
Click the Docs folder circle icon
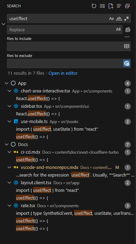pyautogui.click(x=13, y=144)
